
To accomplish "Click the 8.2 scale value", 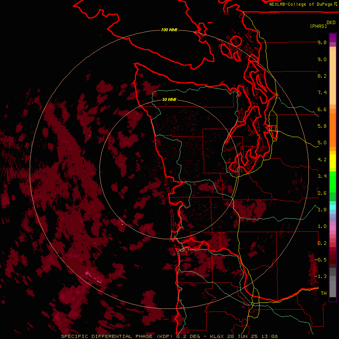I will point(322,76).
